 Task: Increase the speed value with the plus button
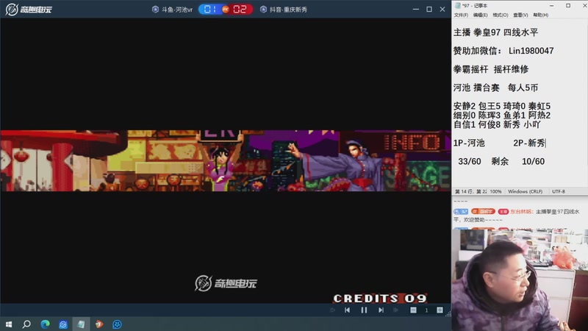(x=440, y=310)
